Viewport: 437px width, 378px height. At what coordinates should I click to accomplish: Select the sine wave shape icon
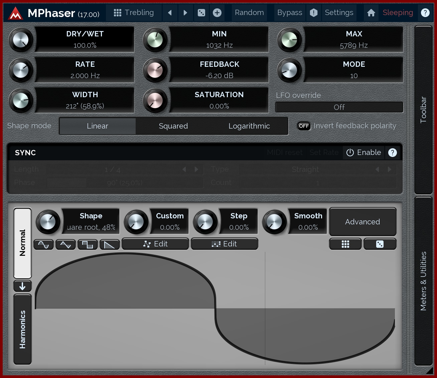[43, 245]
